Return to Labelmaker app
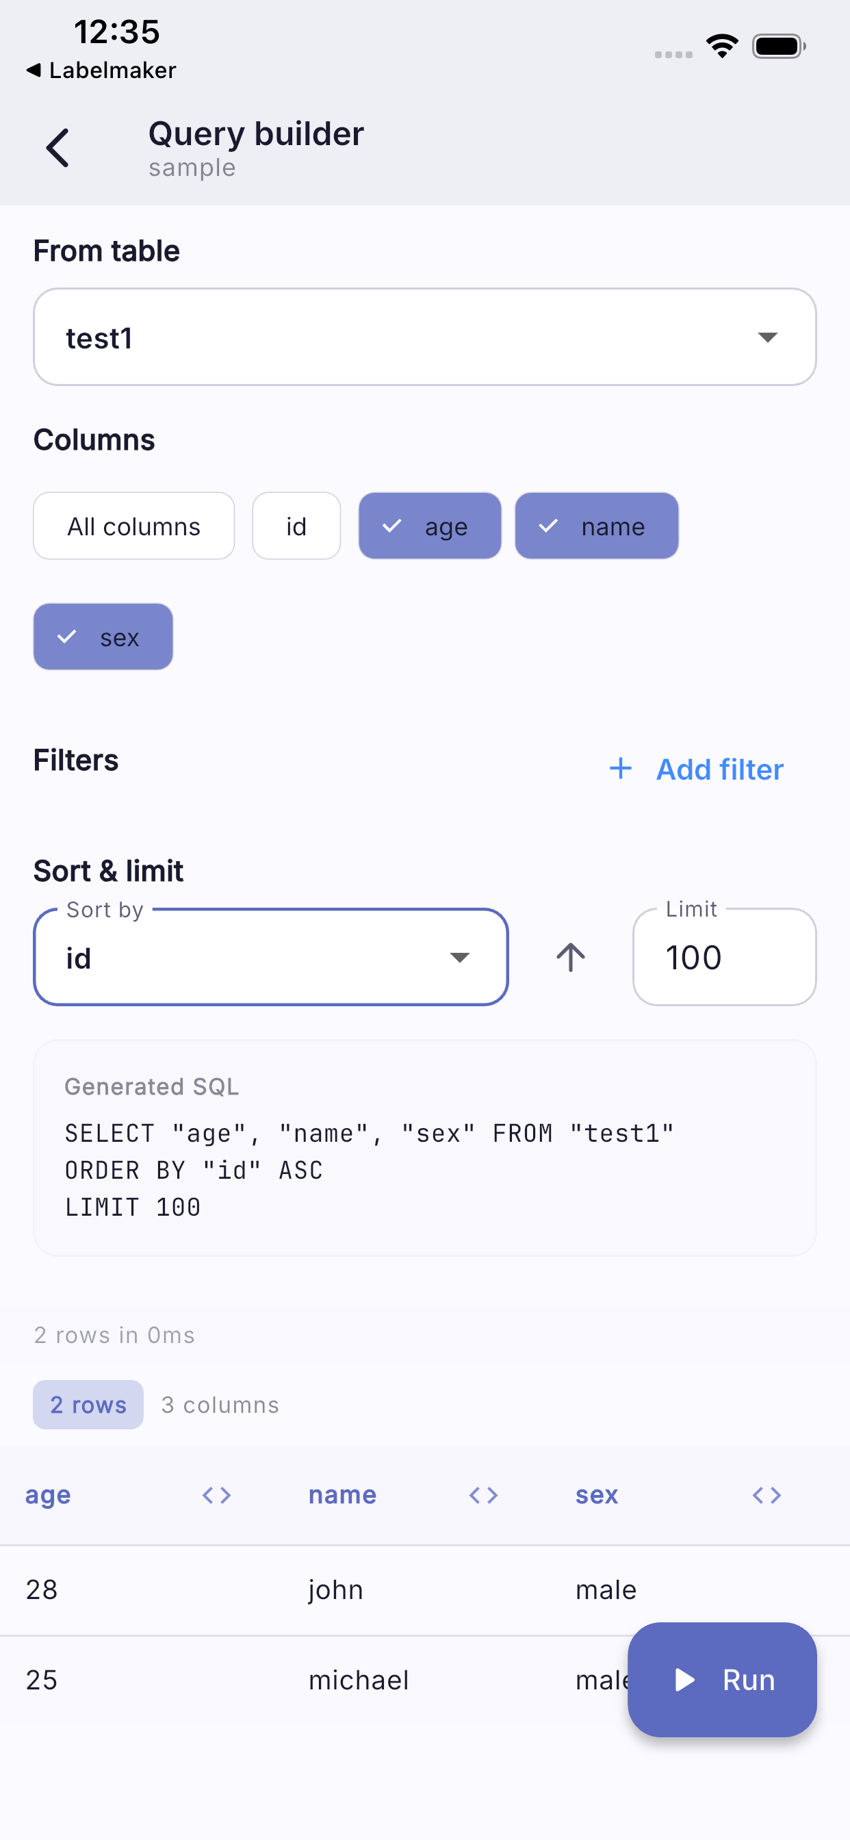Screen dimensions: 850x1840 click(x=101, y=70)
